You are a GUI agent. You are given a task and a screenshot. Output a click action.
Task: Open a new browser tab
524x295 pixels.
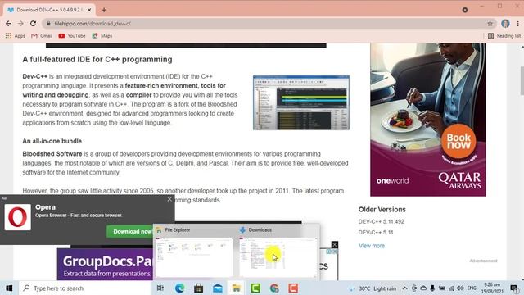[x=104, y=10]
